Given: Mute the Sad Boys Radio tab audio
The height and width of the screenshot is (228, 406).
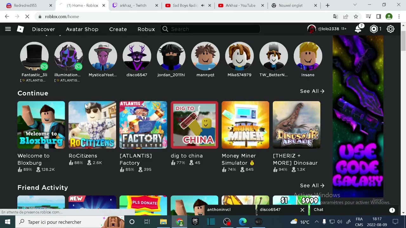Looking at the screenshot, I should coord(203,5).
